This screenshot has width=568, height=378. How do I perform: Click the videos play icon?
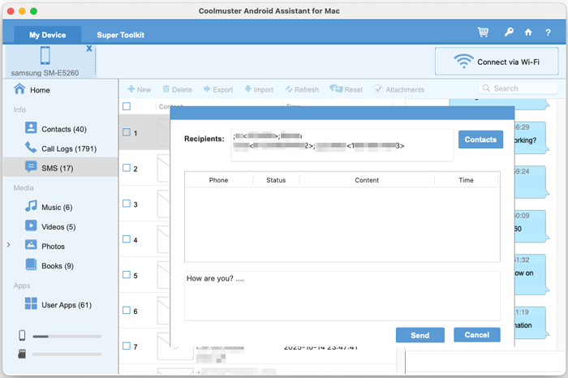[31, 226]
